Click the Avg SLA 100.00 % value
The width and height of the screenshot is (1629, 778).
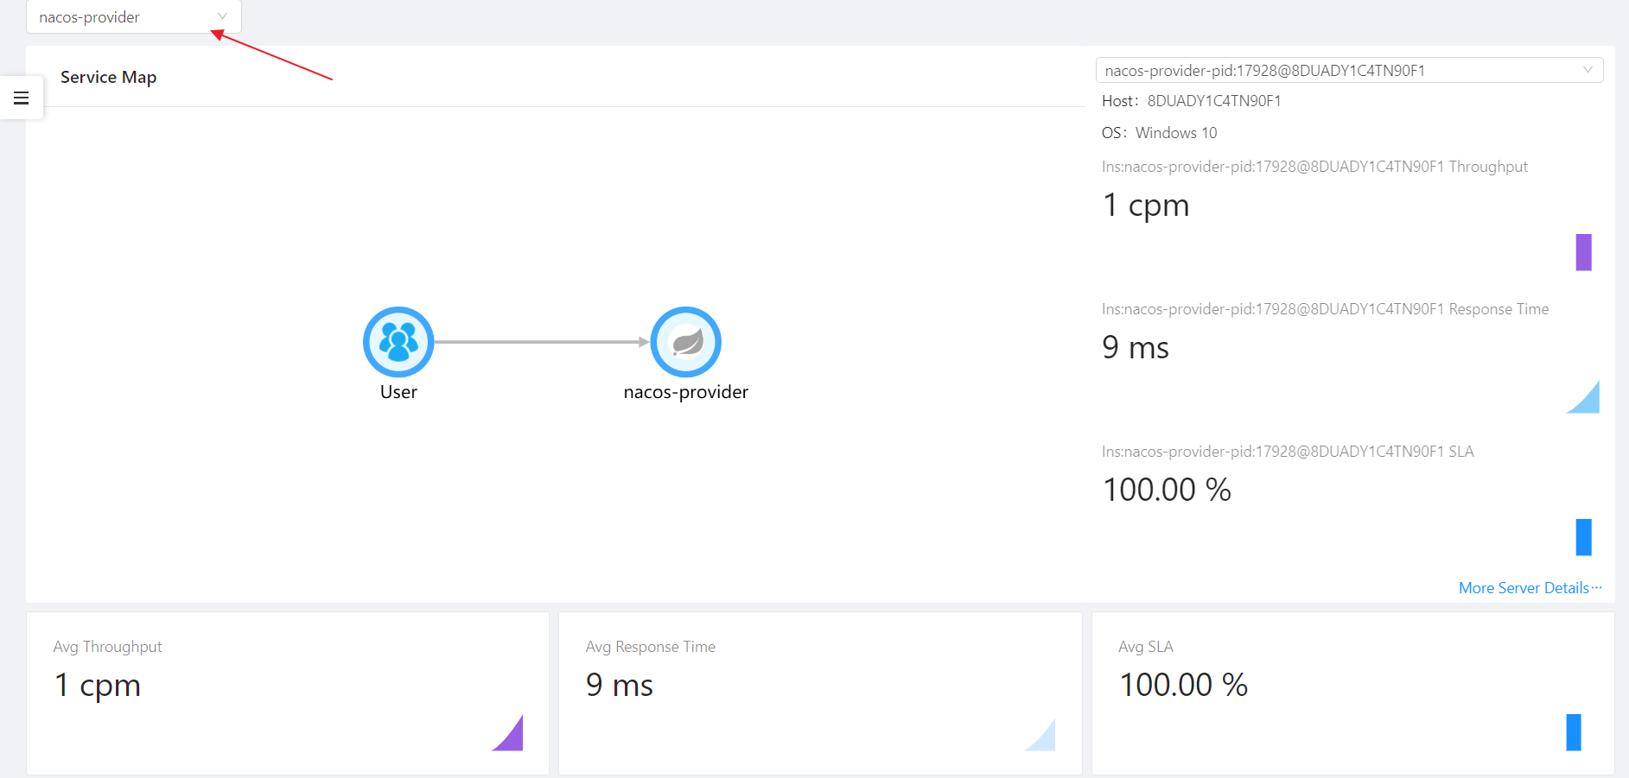1183,686
